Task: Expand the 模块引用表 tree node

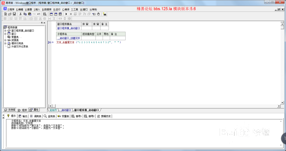Action: coord(5,43)
